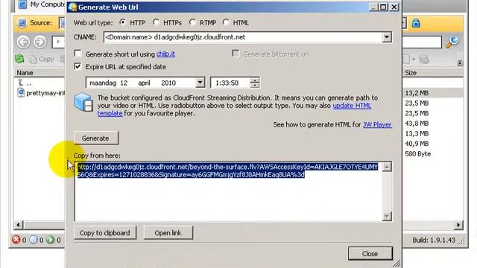Click the 43,8 MB size cell
This screenshot has height=268, width=477.
tap(417, 124)
